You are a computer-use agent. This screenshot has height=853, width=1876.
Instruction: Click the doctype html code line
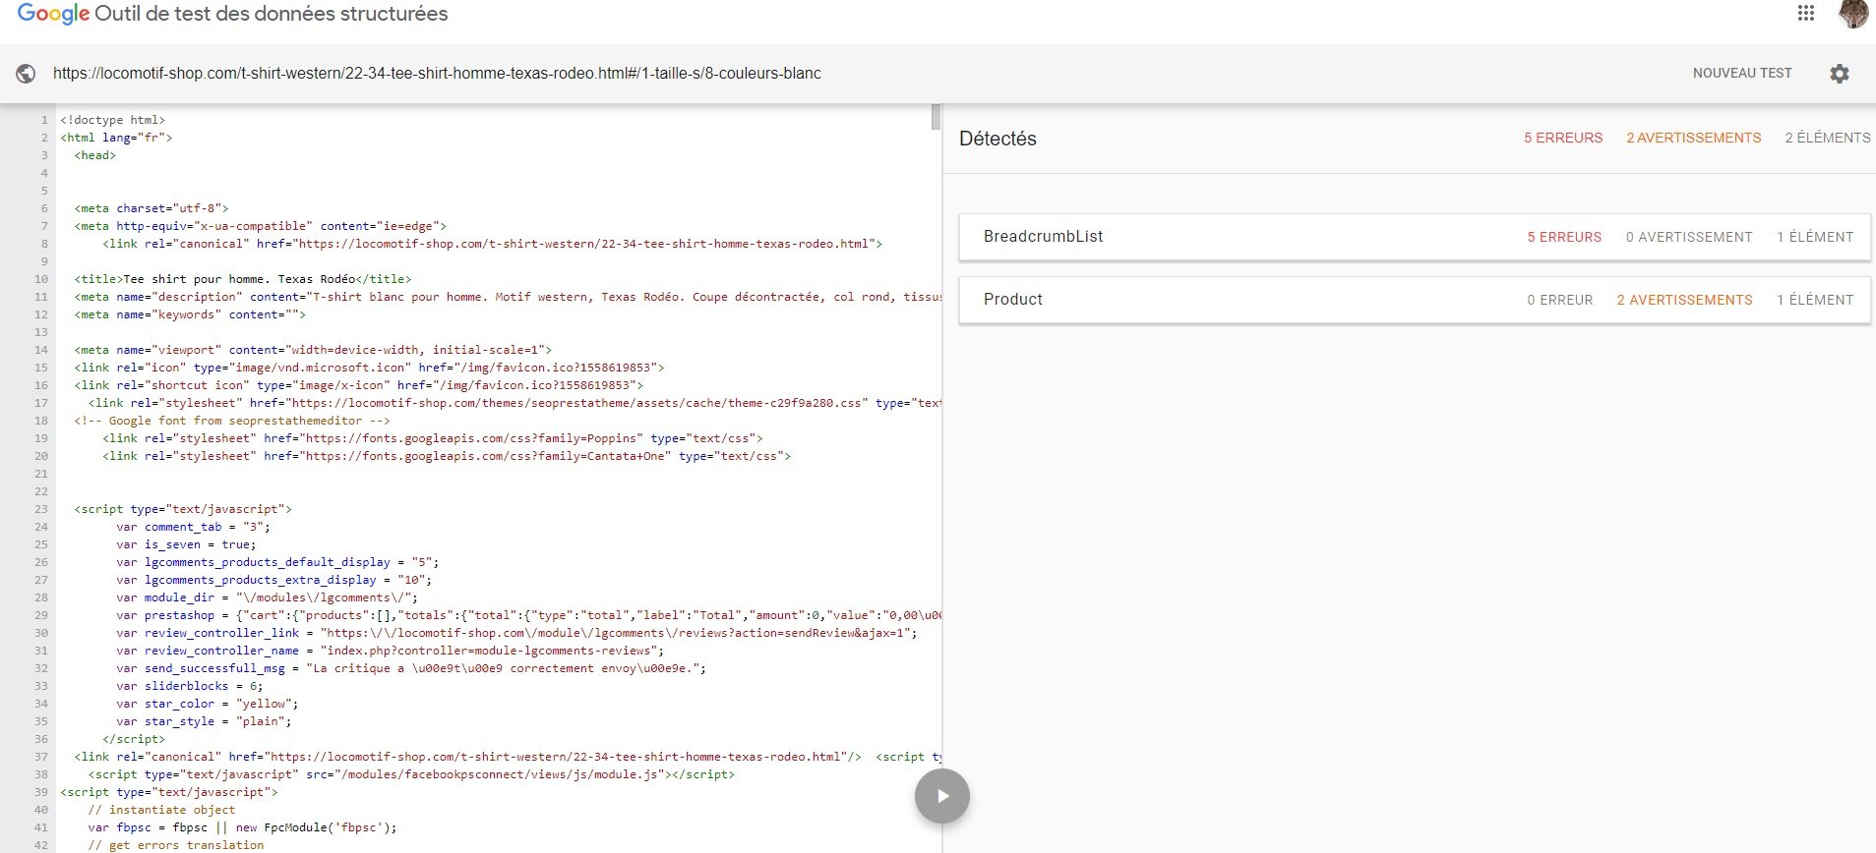112,120
